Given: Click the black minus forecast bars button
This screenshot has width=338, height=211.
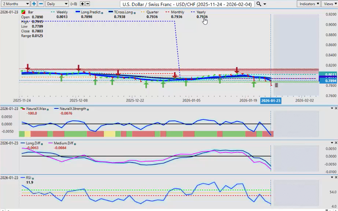Looking at the screenshot, I should click(87, 4).
